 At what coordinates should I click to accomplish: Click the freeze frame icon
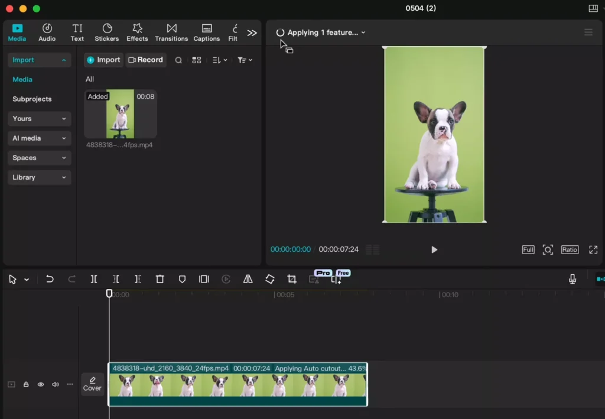[204, 279]
